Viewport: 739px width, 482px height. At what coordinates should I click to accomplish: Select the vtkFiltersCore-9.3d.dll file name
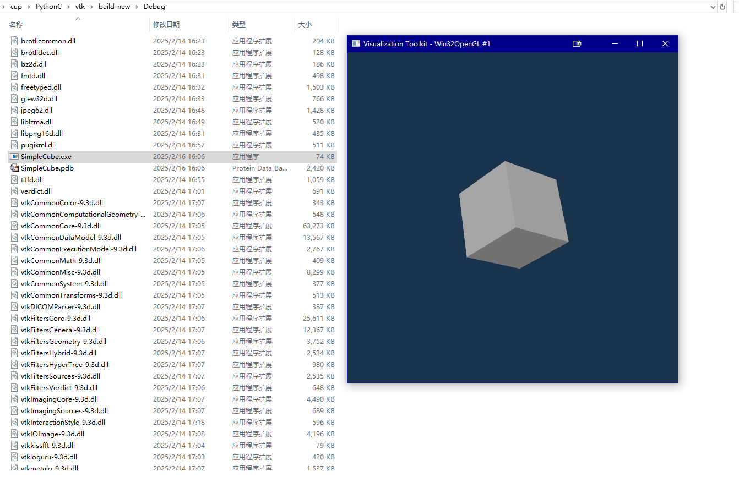click(x=56, y=318)
